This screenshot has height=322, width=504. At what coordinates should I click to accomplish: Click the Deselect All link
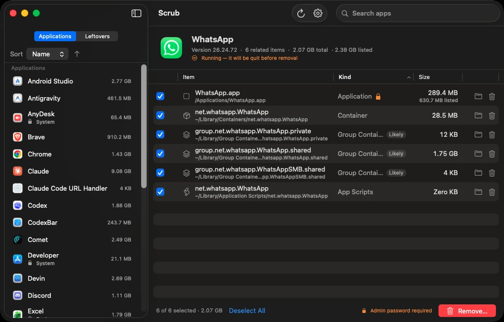[247, 310]
